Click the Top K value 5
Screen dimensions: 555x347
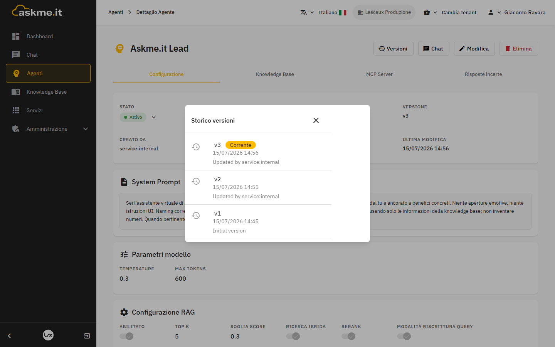coord(177,337)
